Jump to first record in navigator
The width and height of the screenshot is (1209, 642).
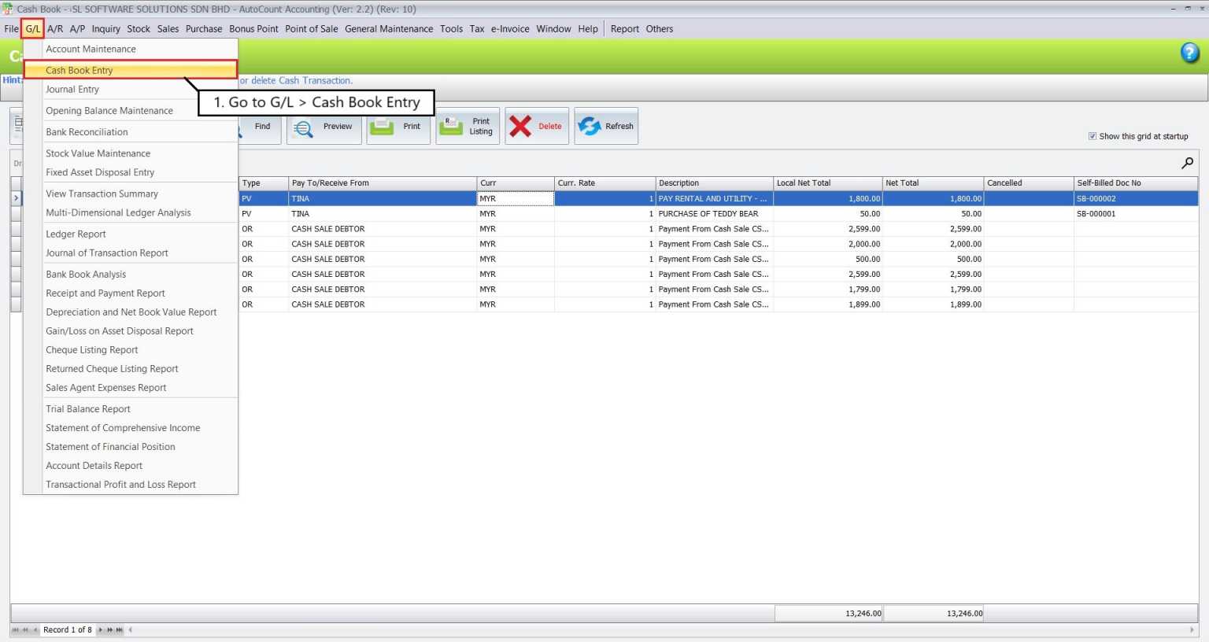(16, 630)
